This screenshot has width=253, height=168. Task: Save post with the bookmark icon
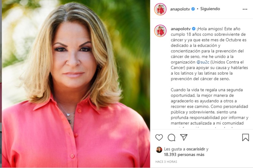point(245,137)
